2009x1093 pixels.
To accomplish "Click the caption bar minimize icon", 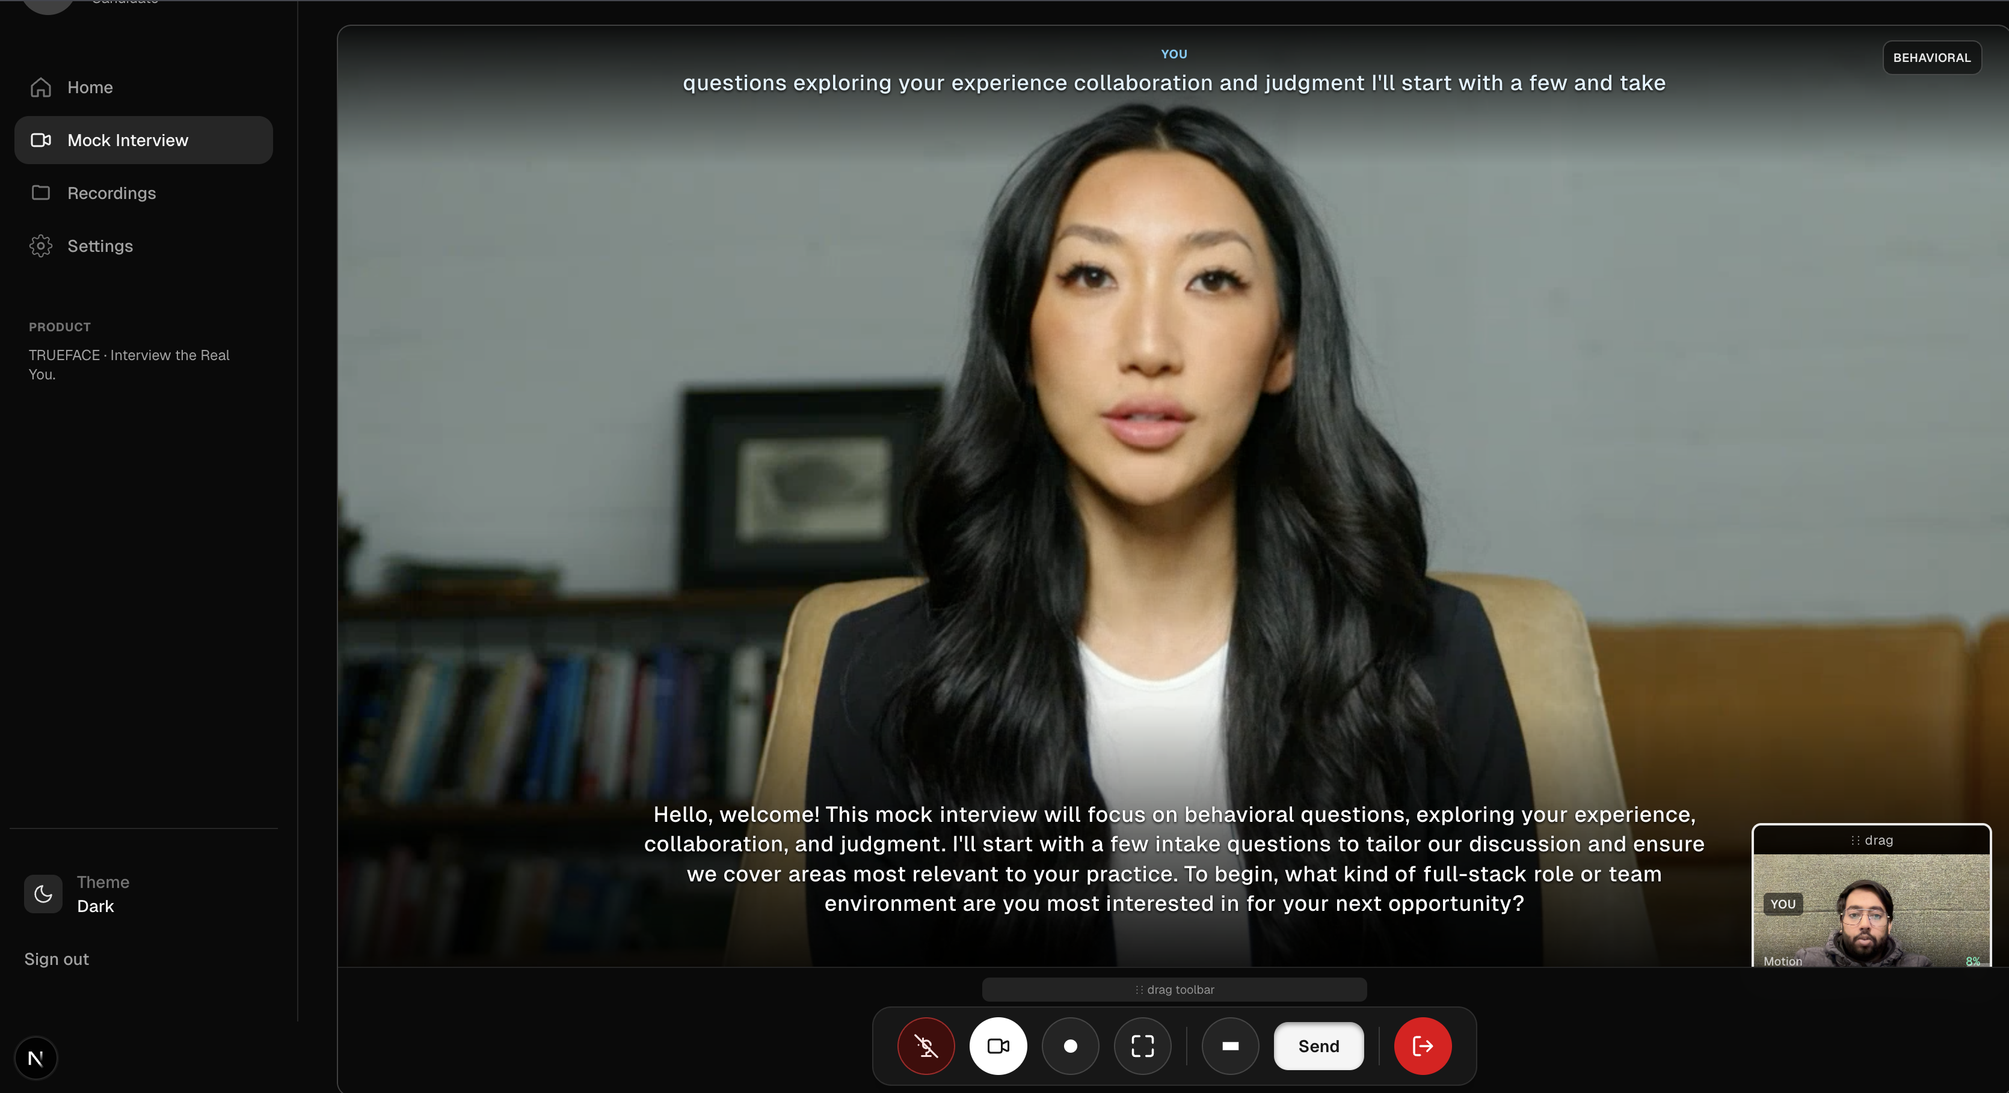I will coord(1230,1046).
